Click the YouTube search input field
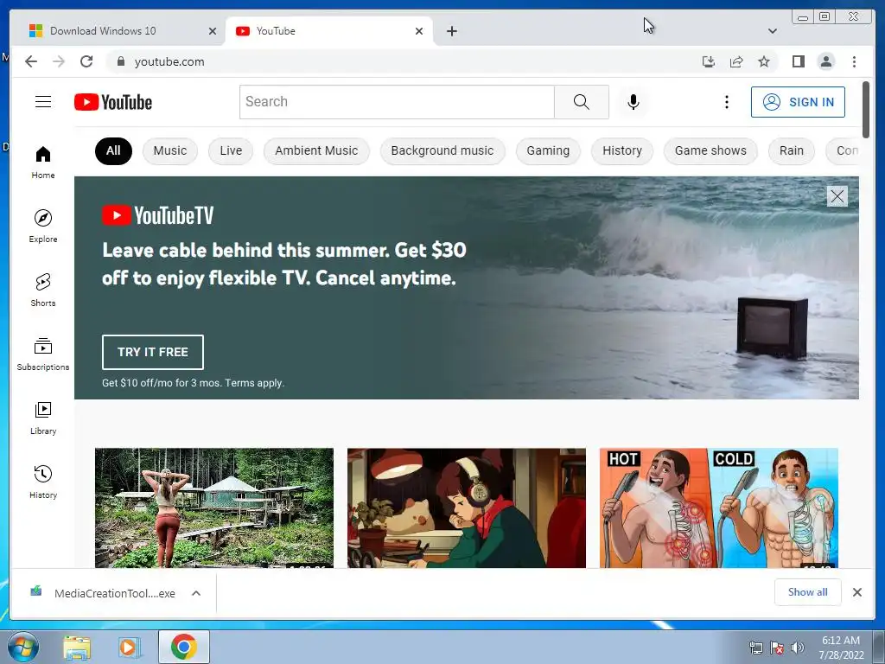This screenshot has width=885, height=664. (398, 102)
